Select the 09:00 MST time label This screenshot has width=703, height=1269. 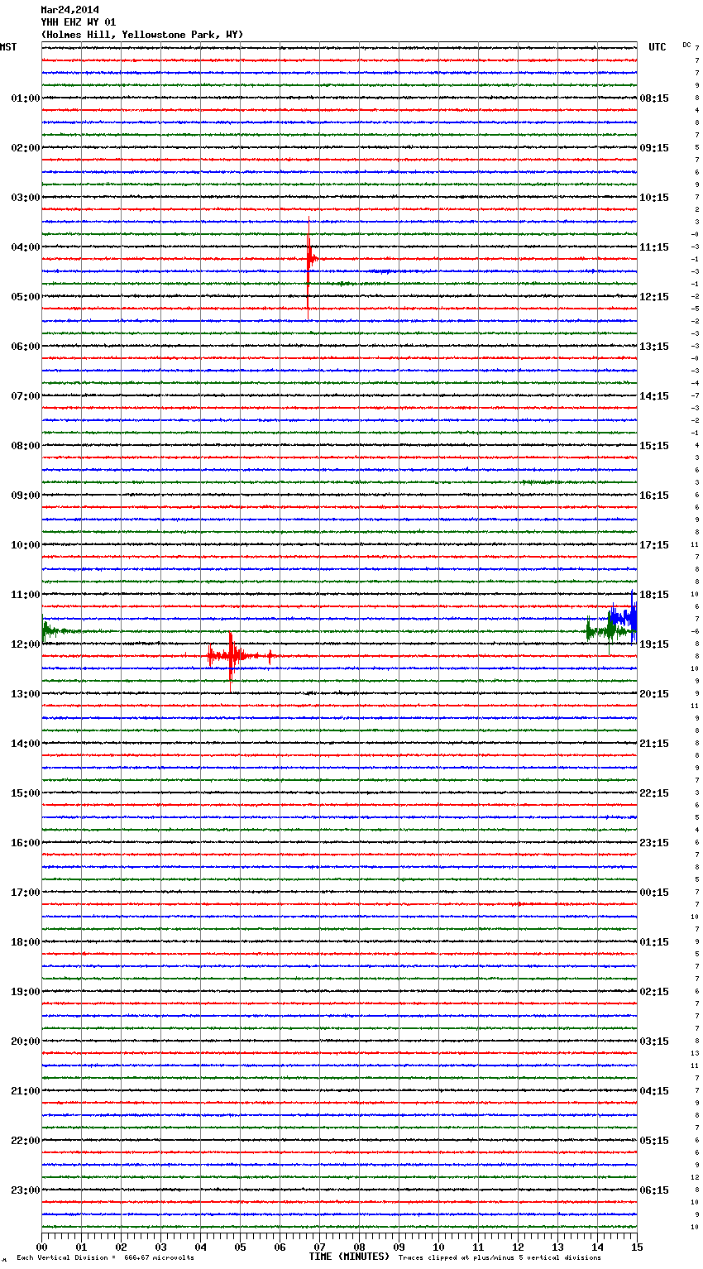25,496
